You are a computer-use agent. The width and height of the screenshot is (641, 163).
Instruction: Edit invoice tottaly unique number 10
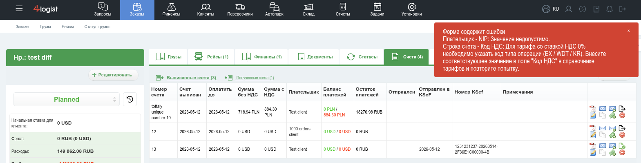tap(592, 115)
